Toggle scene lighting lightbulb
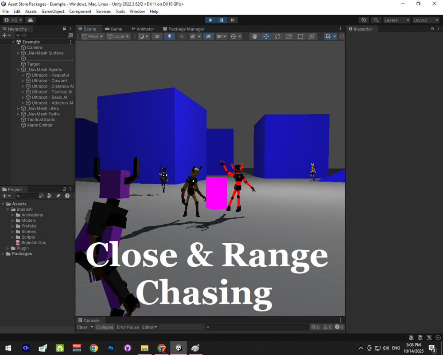Viewport: 443px width, 355px height. pos(169,36)
